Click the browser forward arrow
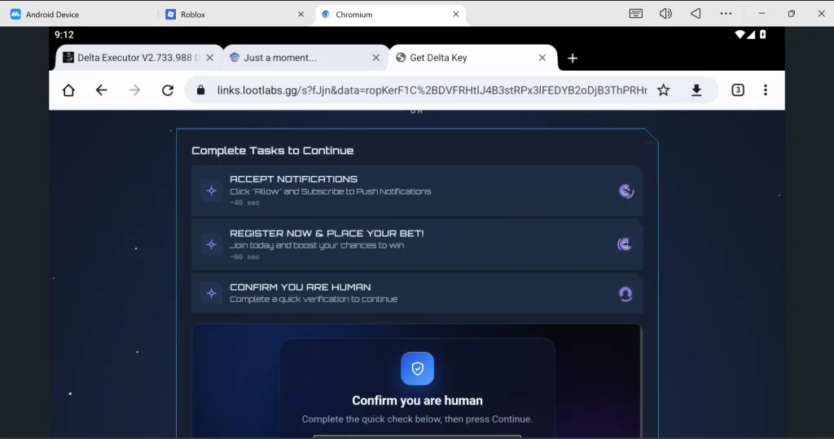 [134, 90]
